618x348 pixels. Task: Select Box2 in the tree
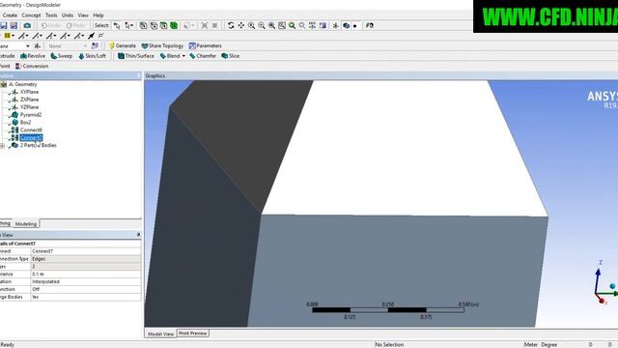26,123
